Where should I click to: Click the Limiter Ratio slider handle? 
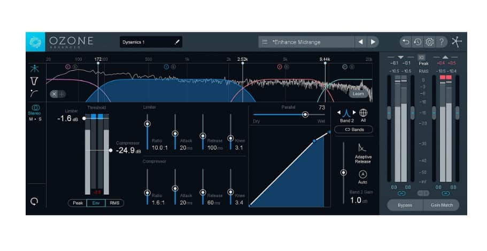(148, 124)
